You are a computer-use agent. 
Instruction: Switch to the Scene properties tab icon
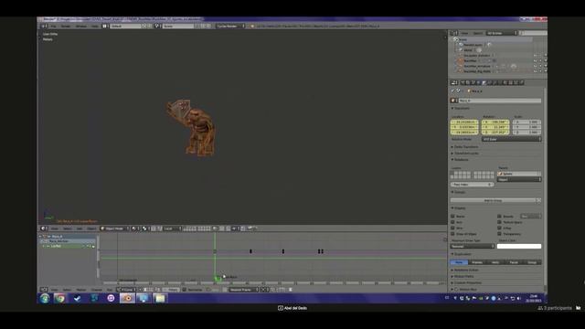(x=473, y=82)
